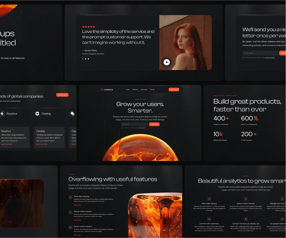Open the Pricing nav item
The width and height of the screenshot is (286, 238).
[x=152, y=90]
